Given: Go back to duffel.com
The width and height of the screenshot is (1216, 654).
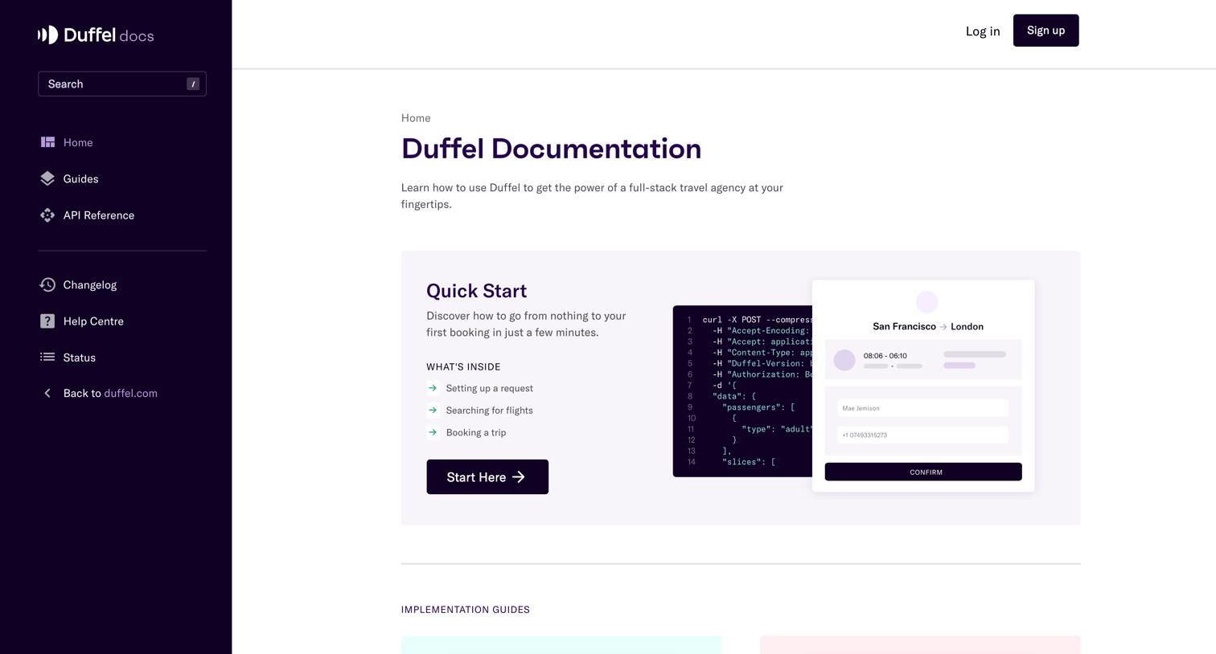Looking at the screenshot, I should point(110,393).
